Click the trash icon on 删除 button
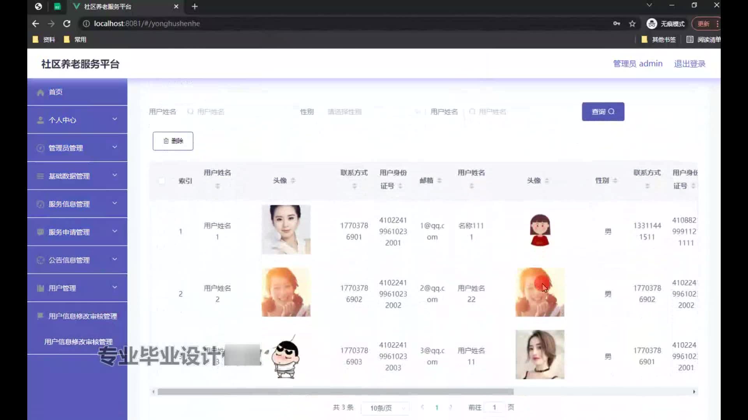The height and width of the screenshot is (420, 748). [166, 141]
